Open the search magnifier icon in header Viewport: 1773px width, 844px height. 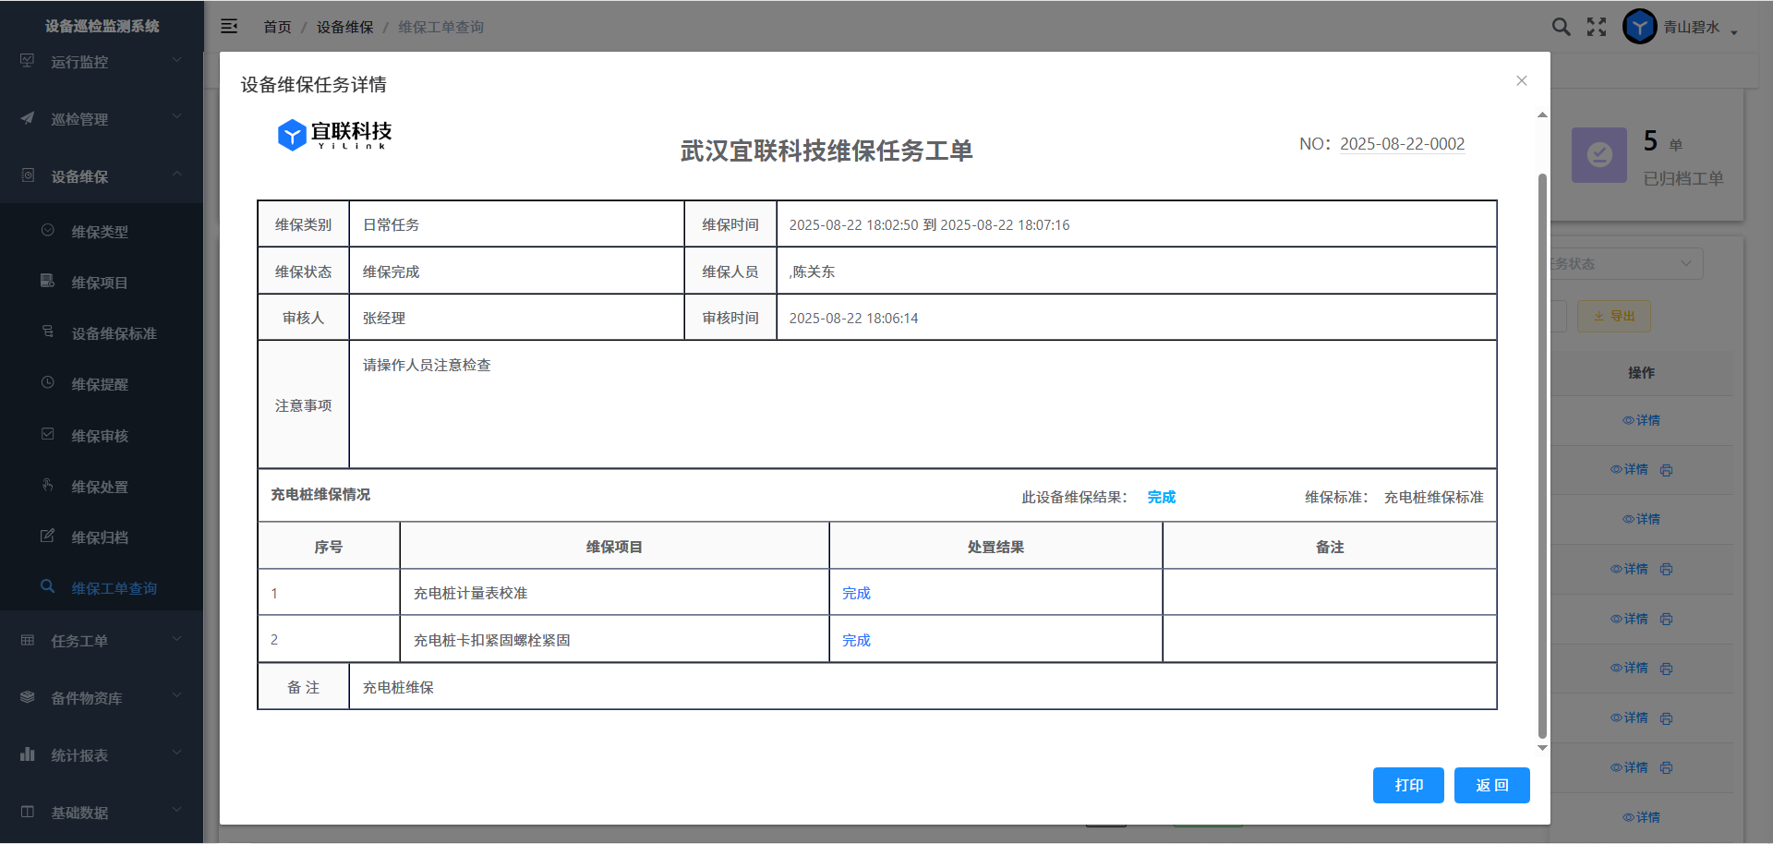click(1561, 27)
